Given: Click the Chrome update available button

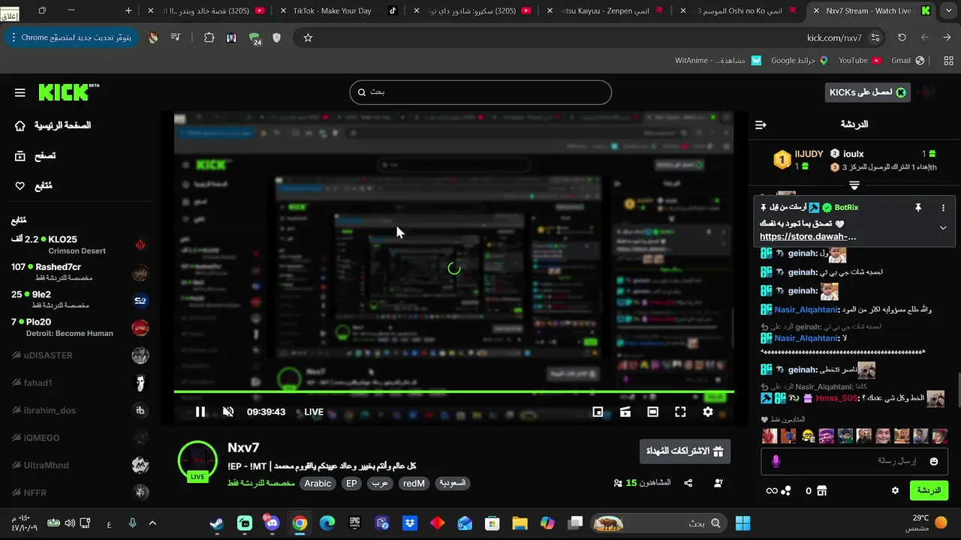Looking at the screenshot, I should click(x=71, y=37).
